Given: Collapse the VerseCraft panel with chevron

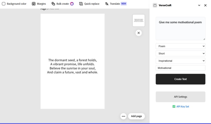Looking at the screenshot, I should tap(199, 5).
